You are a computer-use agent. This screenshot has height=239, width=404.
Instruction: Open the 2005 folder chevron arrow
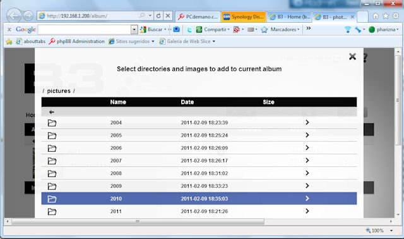(x=307, y=135)
